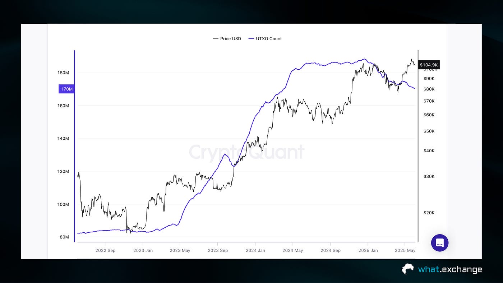Viewport: 503px width, 283px height.
Task: Click the chat bubble inside the purple circle
Action: 439,243
